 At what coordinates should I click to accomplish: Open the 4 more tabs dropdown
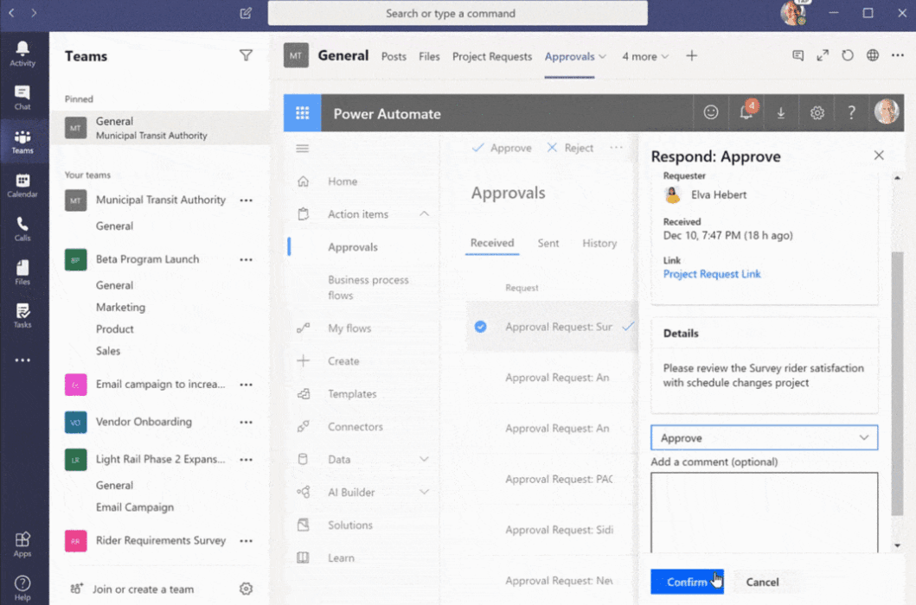click(645, 57)
